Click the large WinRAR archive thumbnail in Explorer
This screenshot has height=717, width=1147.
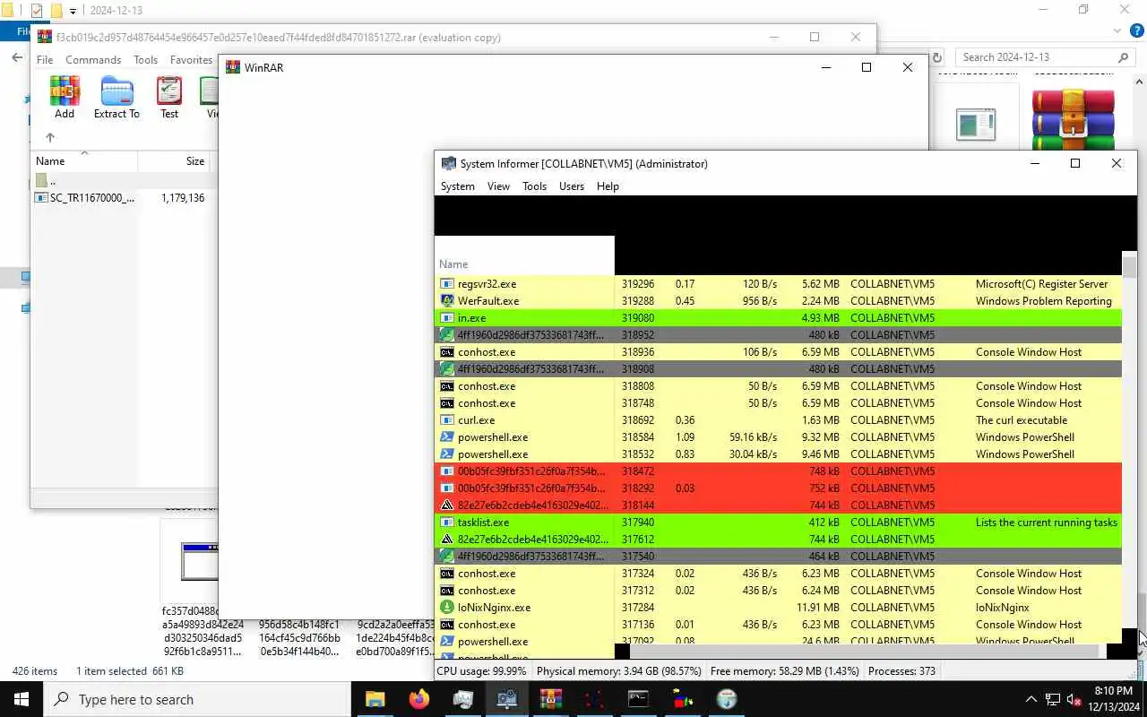pos(1073,119)
